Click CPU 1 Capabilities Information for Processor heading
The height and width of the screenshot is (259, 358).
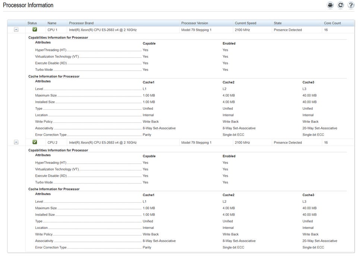[x=58, y=37]
